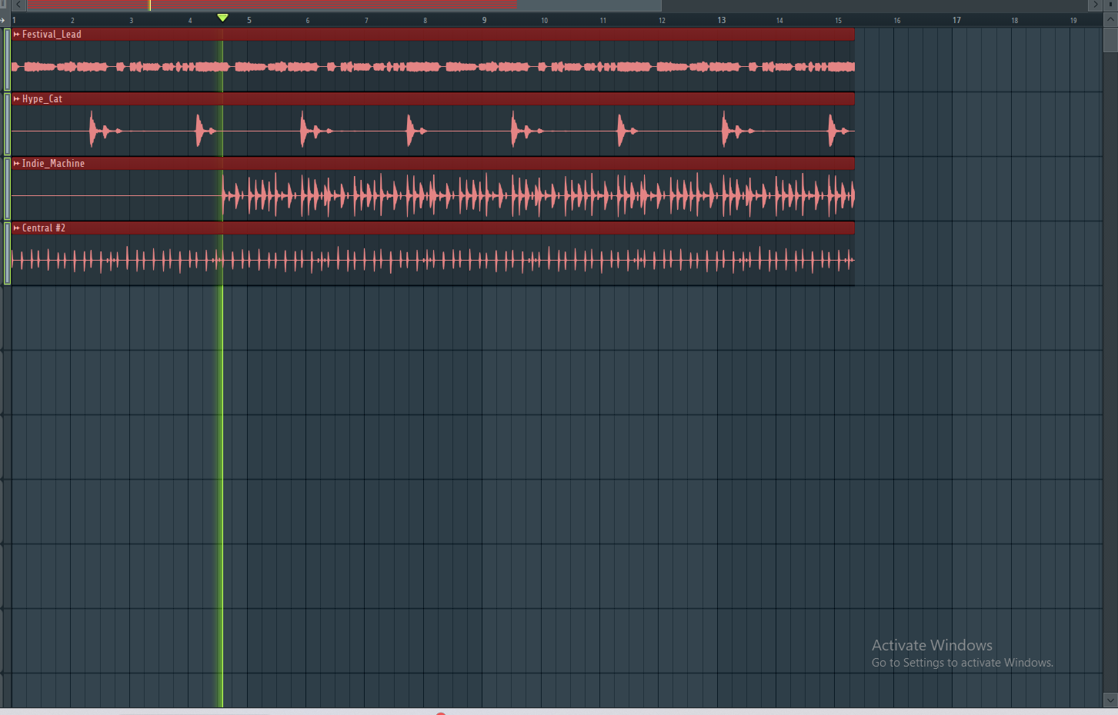The width and height of the screenshot is (1118, 715).
Task: Select the Hype_Cat clip name
Action: click(x=42, y=99)
